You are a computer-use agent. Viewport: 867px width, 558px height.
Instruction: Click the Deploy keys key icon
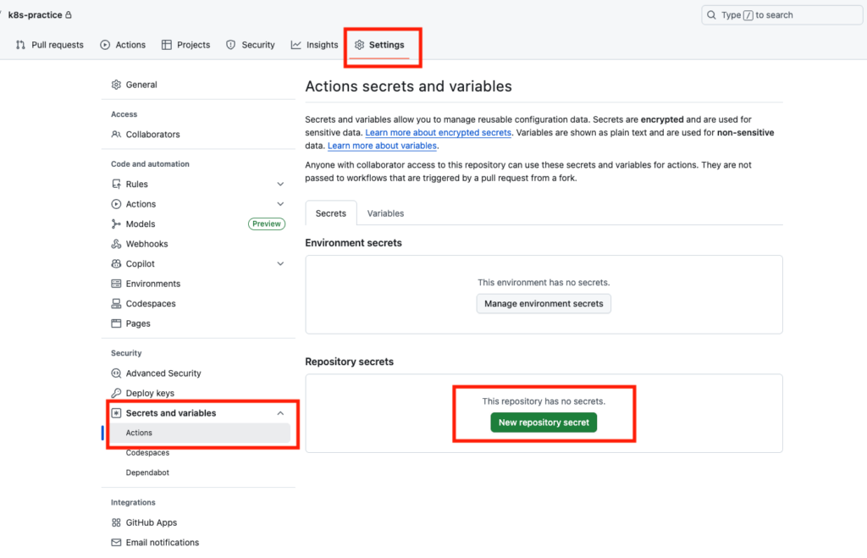[x=117, y=393]
